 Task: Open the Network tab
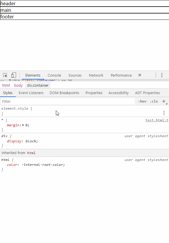(x=96, y=75)
